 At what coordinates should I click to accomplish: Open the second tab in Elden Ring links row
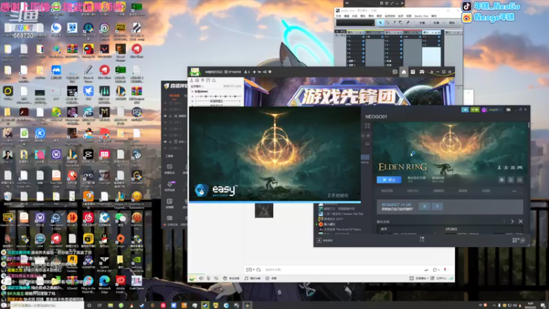413,191
